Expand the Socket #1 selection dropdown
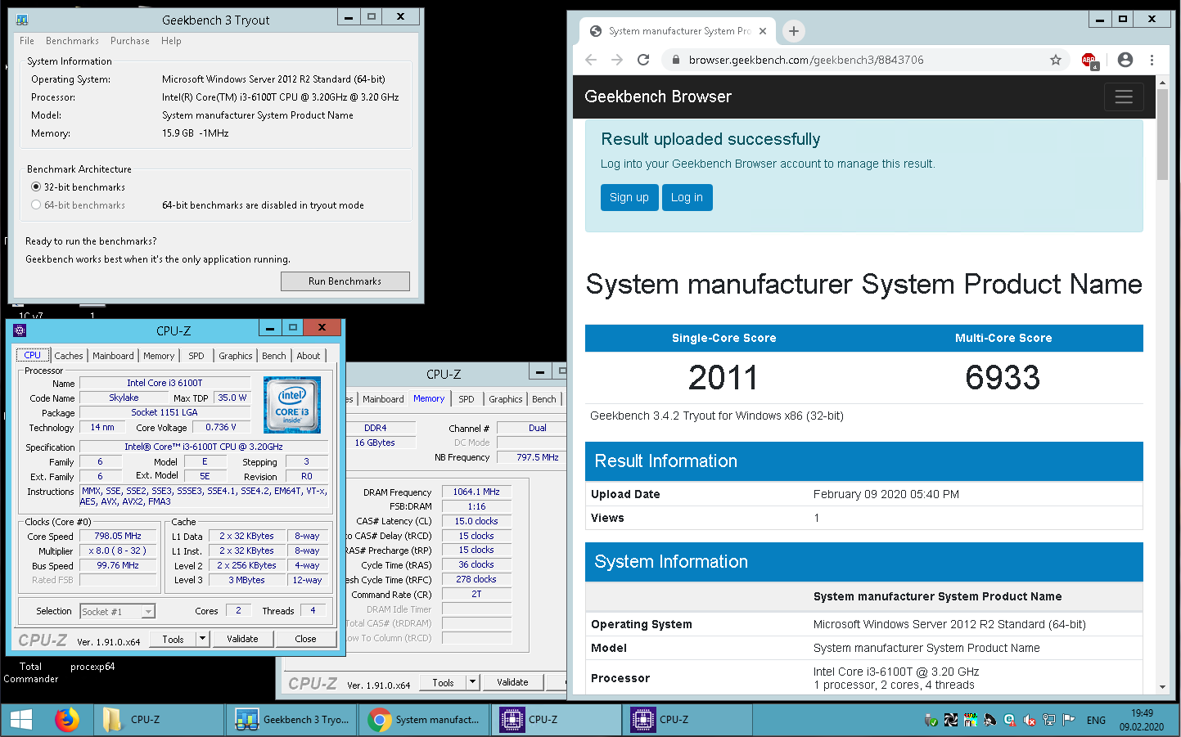The height and width of the screenshot is (737, 1181). [x=147, y=611]
